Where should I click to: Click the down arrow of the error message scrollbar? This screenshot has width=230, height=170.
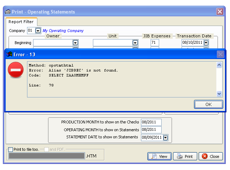219,94
